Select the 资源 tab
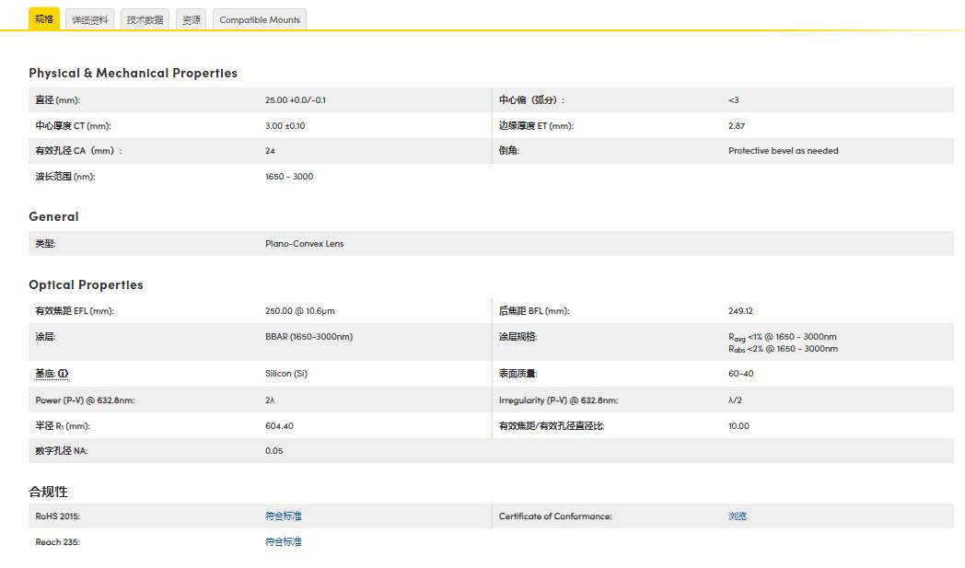 point(192,19)
